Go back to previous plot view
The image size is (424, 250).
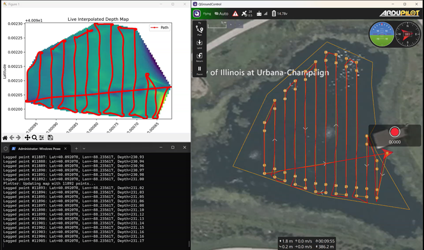pyautogui.click(x=11, y=138)
